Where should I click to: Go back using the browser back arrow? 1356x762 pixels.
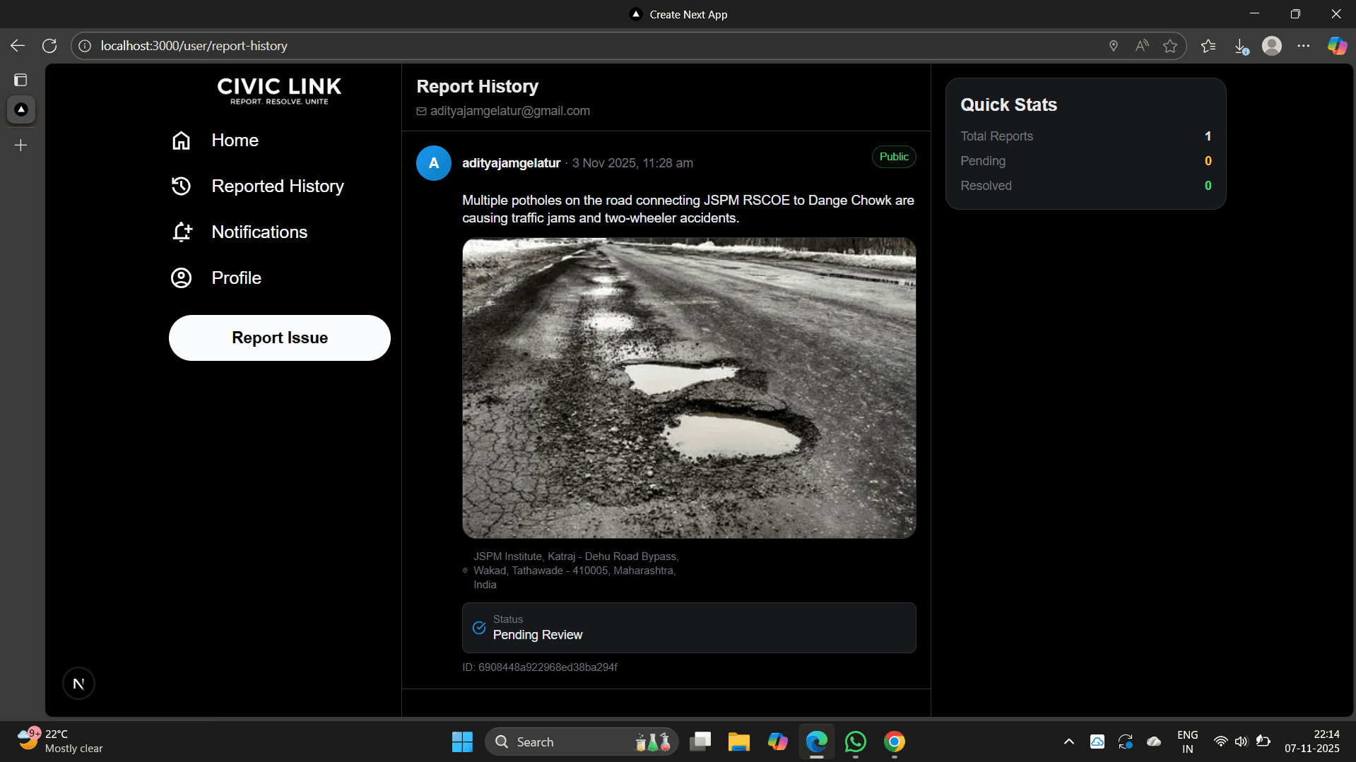17,45
